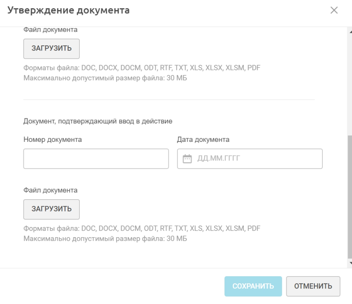Click the Дата документа ДД.ММ.ГГГГ field
352x304 pixels.
(x=254, y=159)
